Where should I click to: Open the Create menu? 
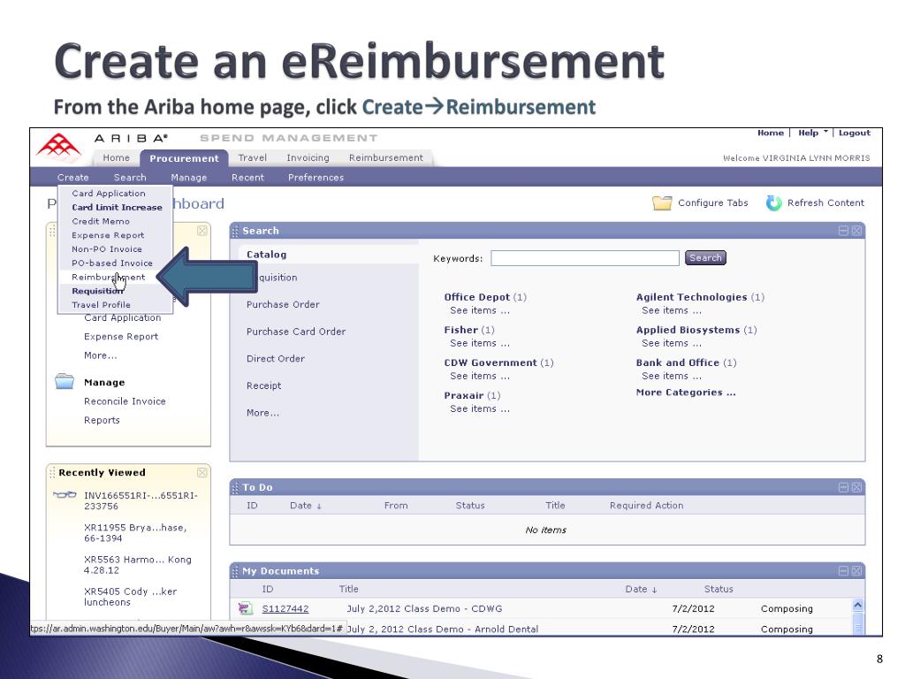pos(72,177)
